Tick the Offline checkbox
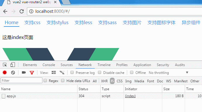 [132, 72]
